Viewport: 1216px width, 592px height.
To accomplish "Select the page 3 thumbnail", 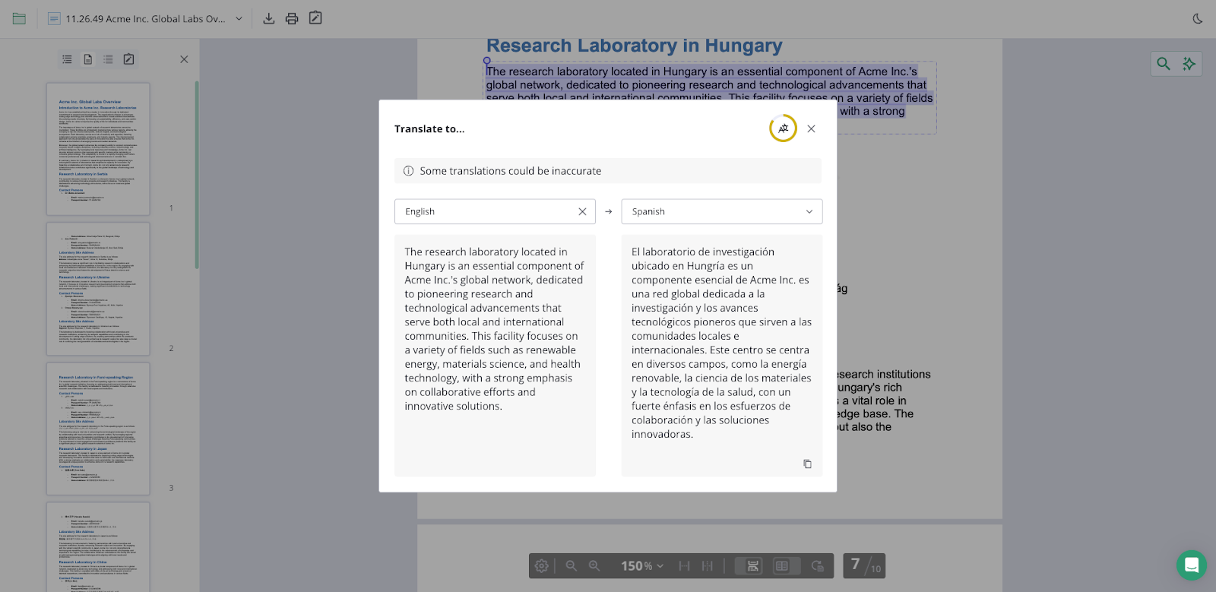I will 98,429.
